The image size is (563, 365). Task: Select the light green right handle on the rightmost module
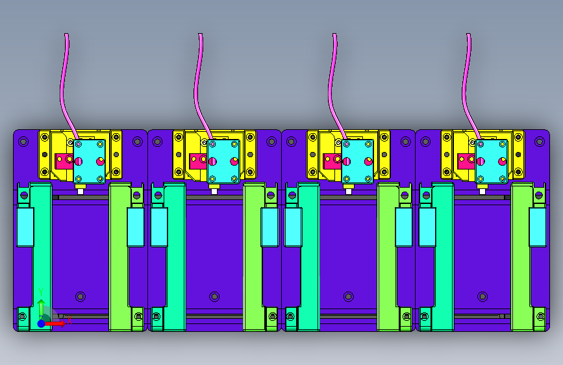(521, 257)
